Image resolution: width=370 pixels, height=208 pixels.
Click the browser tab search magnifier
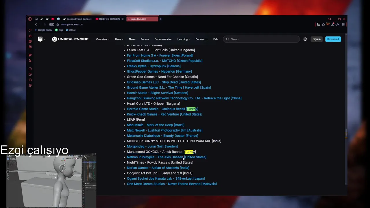[x=330, y=19]
